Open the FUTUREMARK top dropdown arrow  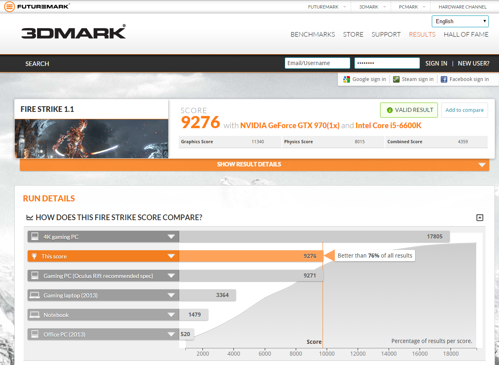pos(345,7)
